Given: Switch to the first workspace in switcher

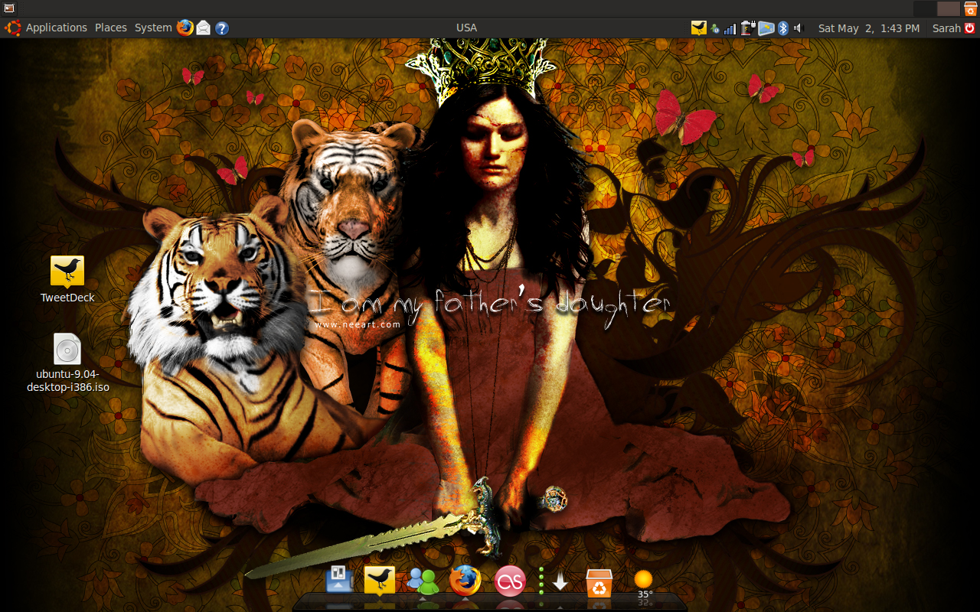Looking at the screenshot, I should coord(925,8).
